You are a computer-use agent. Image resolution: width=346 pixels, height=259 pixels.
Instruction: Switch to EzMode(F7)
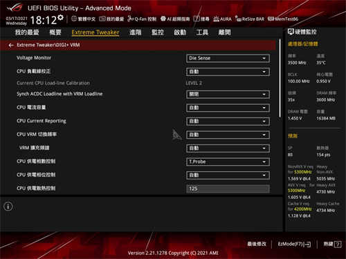tap(294, 244)
